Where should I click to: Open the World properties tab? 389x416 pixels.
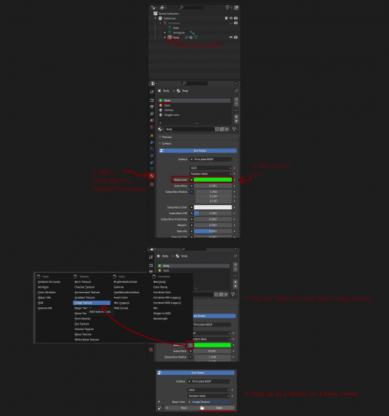[x=152, y=127]
